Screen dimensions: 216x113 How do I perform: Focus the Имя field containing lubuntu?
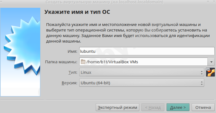click(147, 51)
